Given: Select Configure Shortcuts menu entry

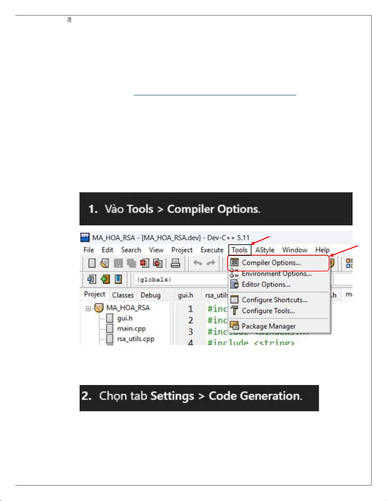Looking at the screenshot, I should pyautogui.click(x=274, y=300).
